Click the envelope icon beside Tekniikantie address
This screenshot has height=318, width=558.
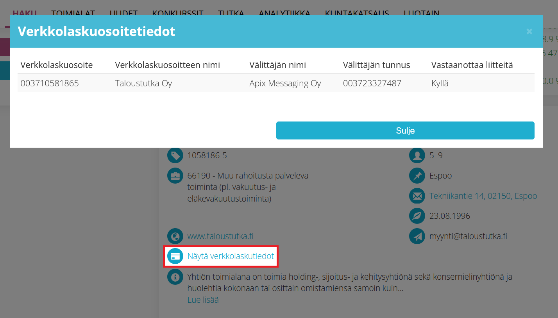coord(417,196)
